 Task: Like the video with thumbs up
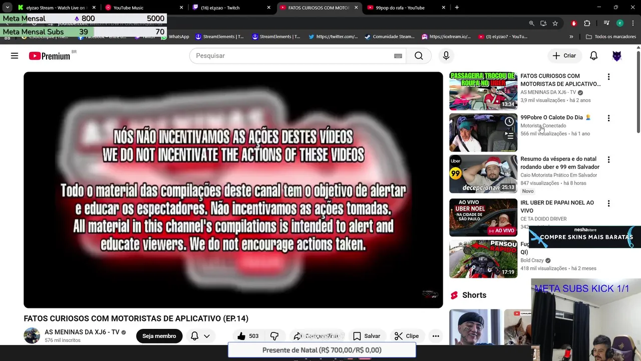coord(241,336)
